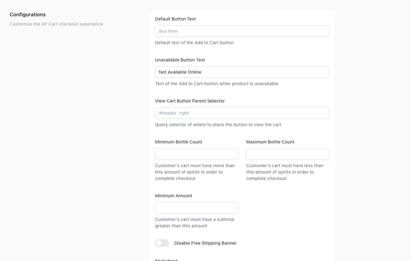Screen dimensions: 411x261
Task: Click the subtotal help text under Minimum Amount
Action: pyautogui.click(x=194, y=223)
